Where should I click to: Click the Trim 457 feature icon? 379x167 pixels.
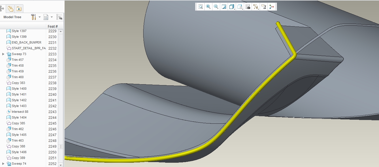pyautogui.click(x=8, y=60)
